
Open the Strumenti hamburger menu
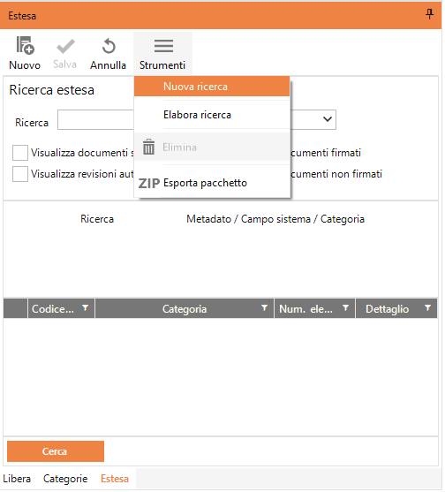pyautogui.click(x=163, y=46)
